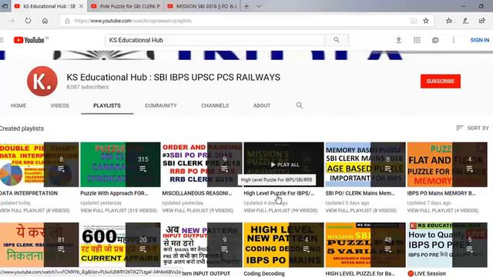The height and width of the screenshot is (277, 493).
Task: Click VIEW FULL PLAYLIST (9 VIDEOS)
Action: click(x=198, y=210)
